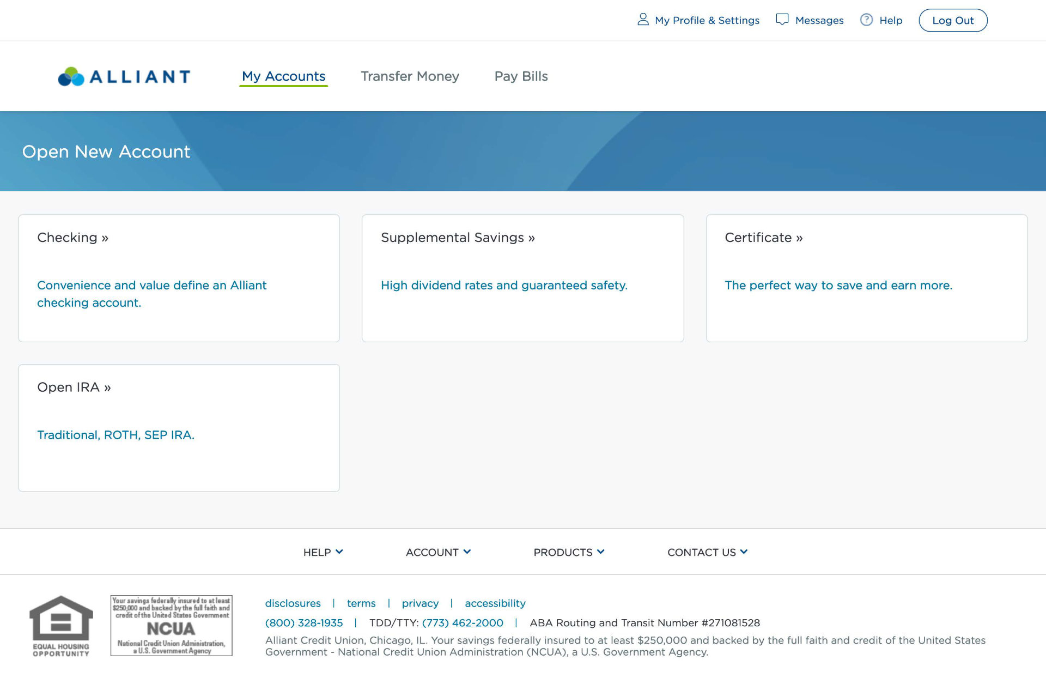The width and height of the screenshot is (1046, 678).
Task: Open the Messages link
Action: point(819,20)
